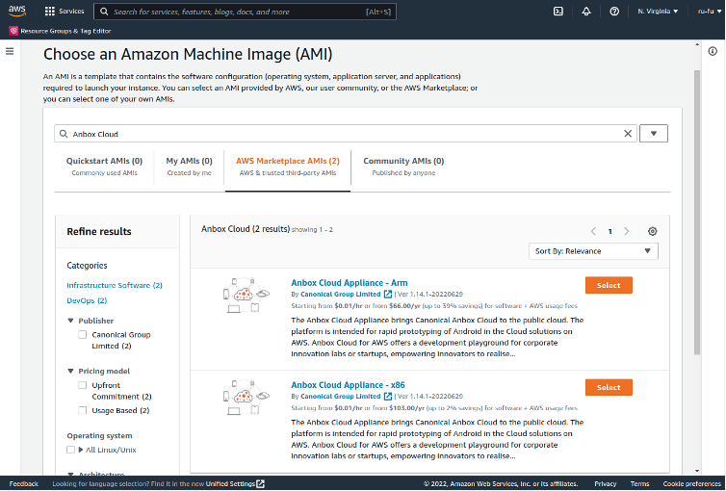This screenshot has height=491, width=726.
Task: Open the account user dropdown
Action: click(x=710, y=12)
